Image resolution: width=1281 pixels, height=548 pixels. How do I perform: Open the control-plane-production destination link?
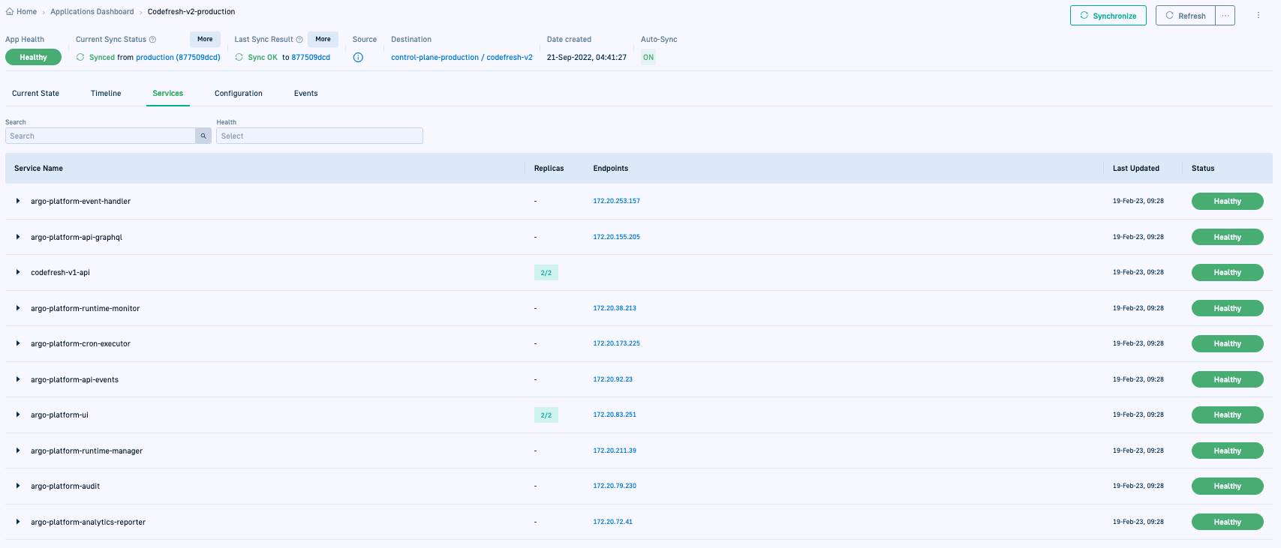pos(435,58)
